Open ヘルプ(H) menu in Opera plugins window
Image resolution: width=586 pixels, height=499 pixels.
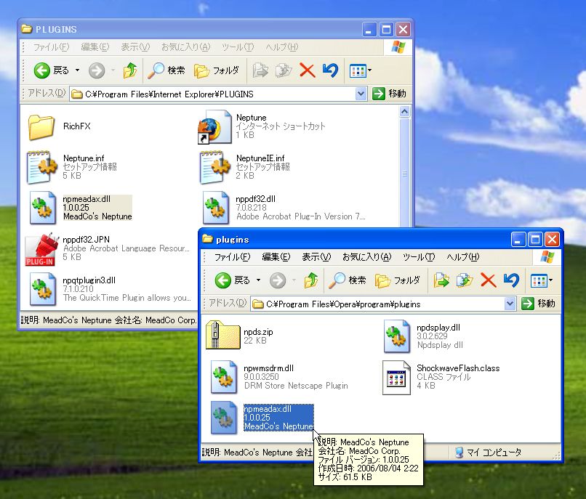tap(463, 257)
